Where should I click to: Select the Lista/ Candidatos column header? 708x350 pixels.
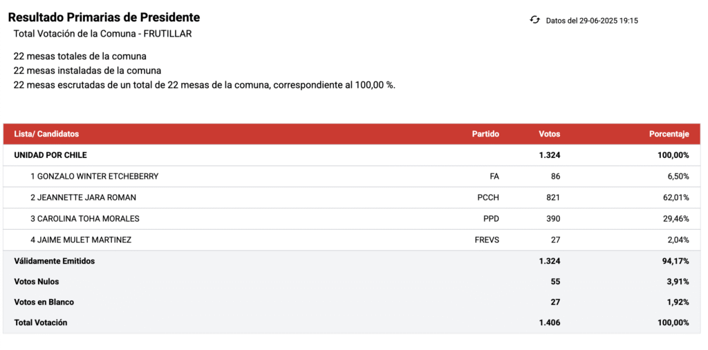[x=46, y=134]
